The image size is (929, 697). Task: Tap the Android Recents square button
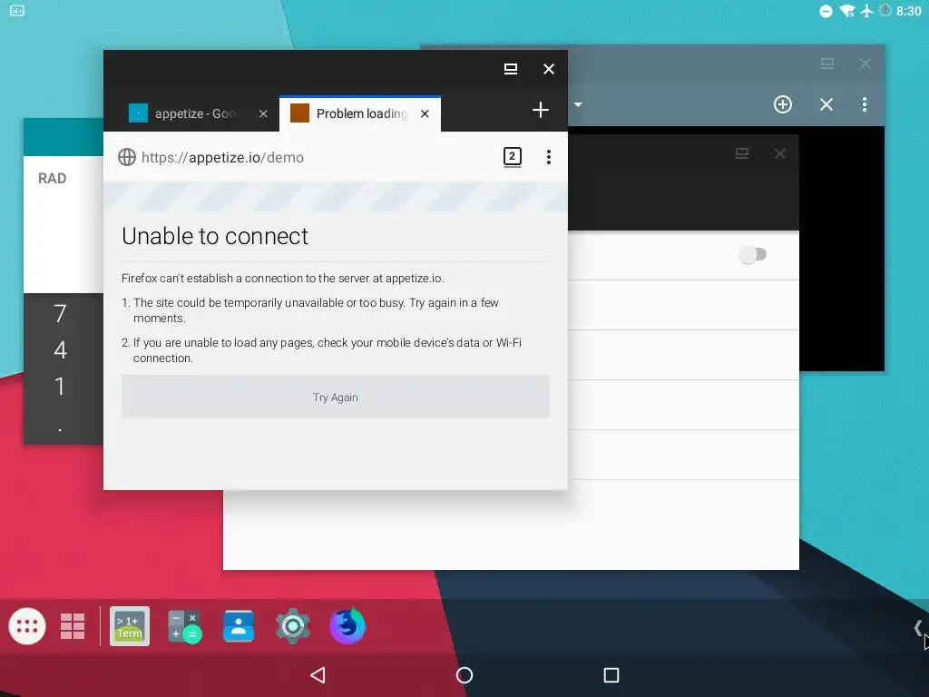[x=611, y=675]
